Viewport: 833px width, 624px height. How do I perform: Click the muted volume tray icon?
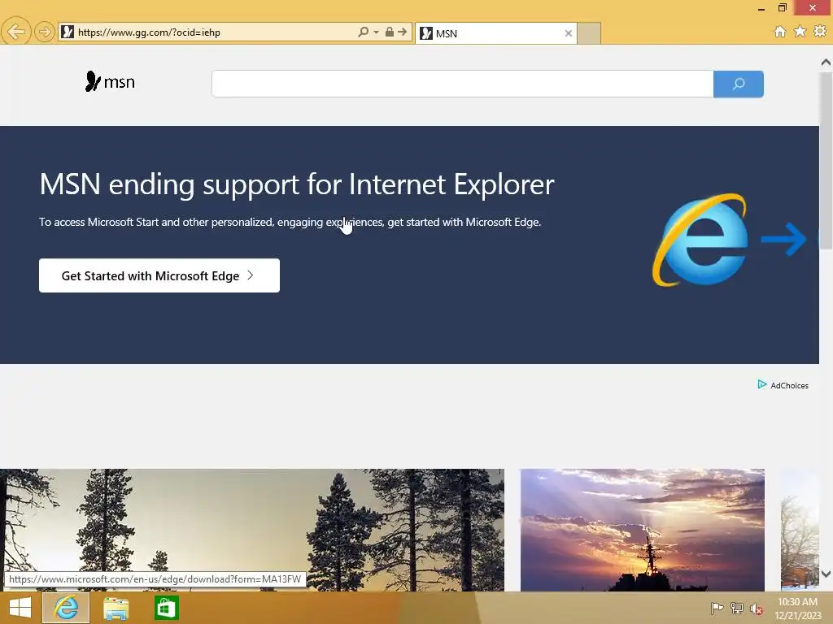coord(757,609)
